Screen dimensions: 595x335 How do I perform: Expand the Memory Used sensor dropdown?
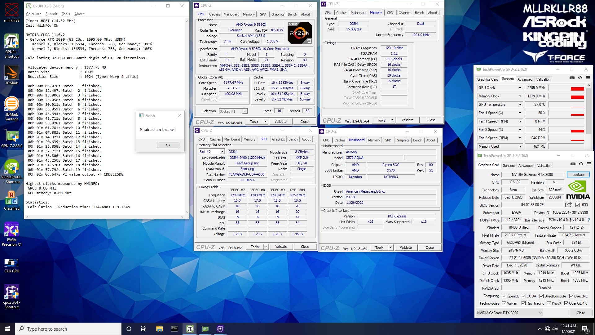pos(520,146)
